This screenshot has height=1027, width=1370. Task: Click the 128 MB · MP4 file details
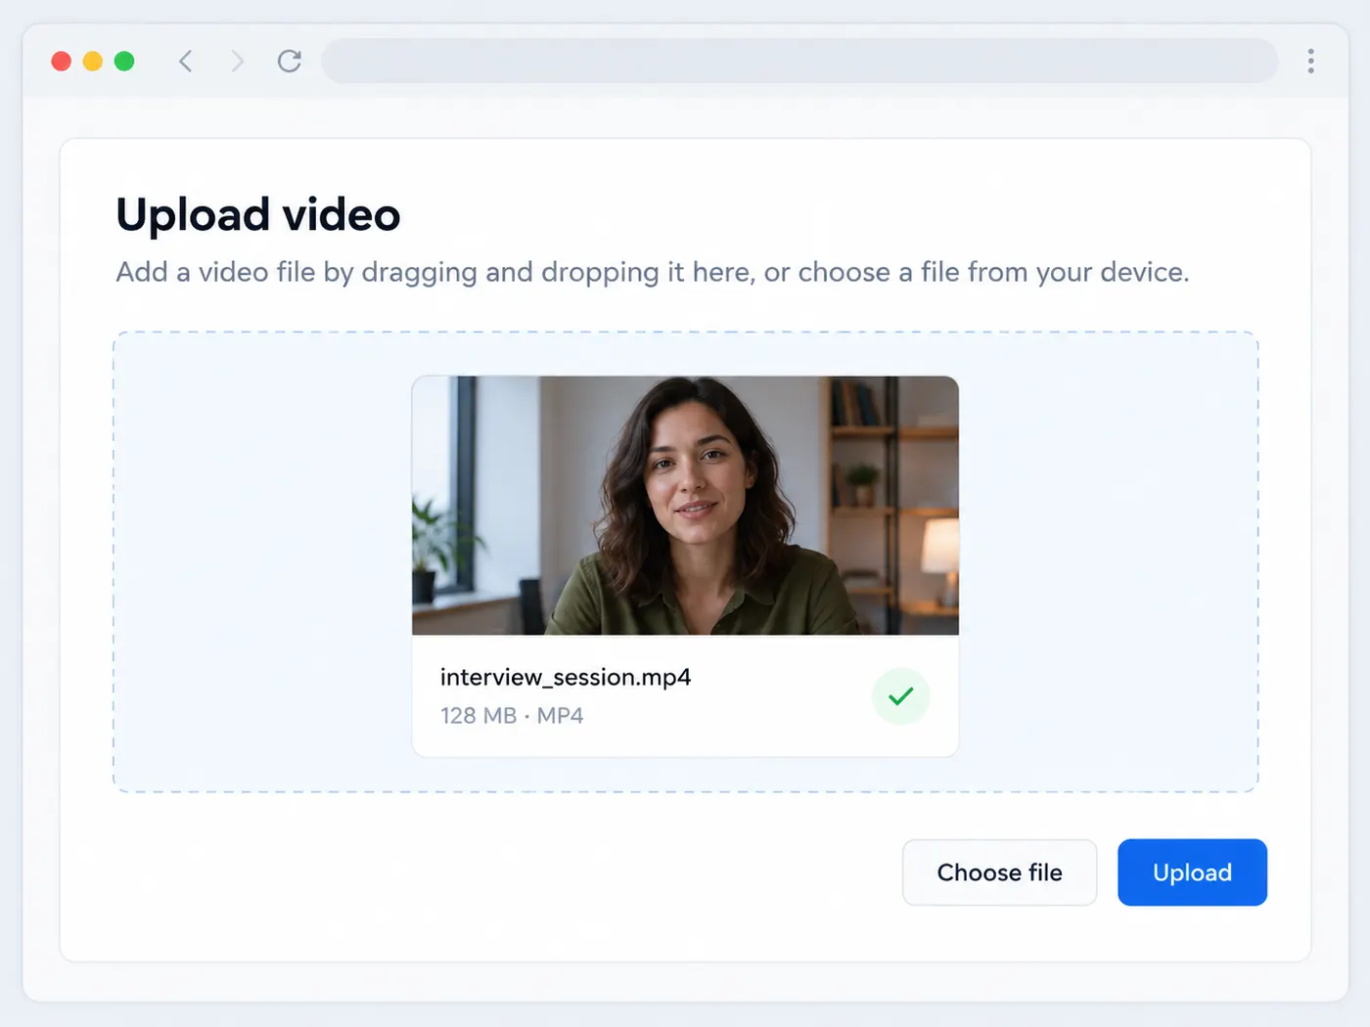coord(512,716)
